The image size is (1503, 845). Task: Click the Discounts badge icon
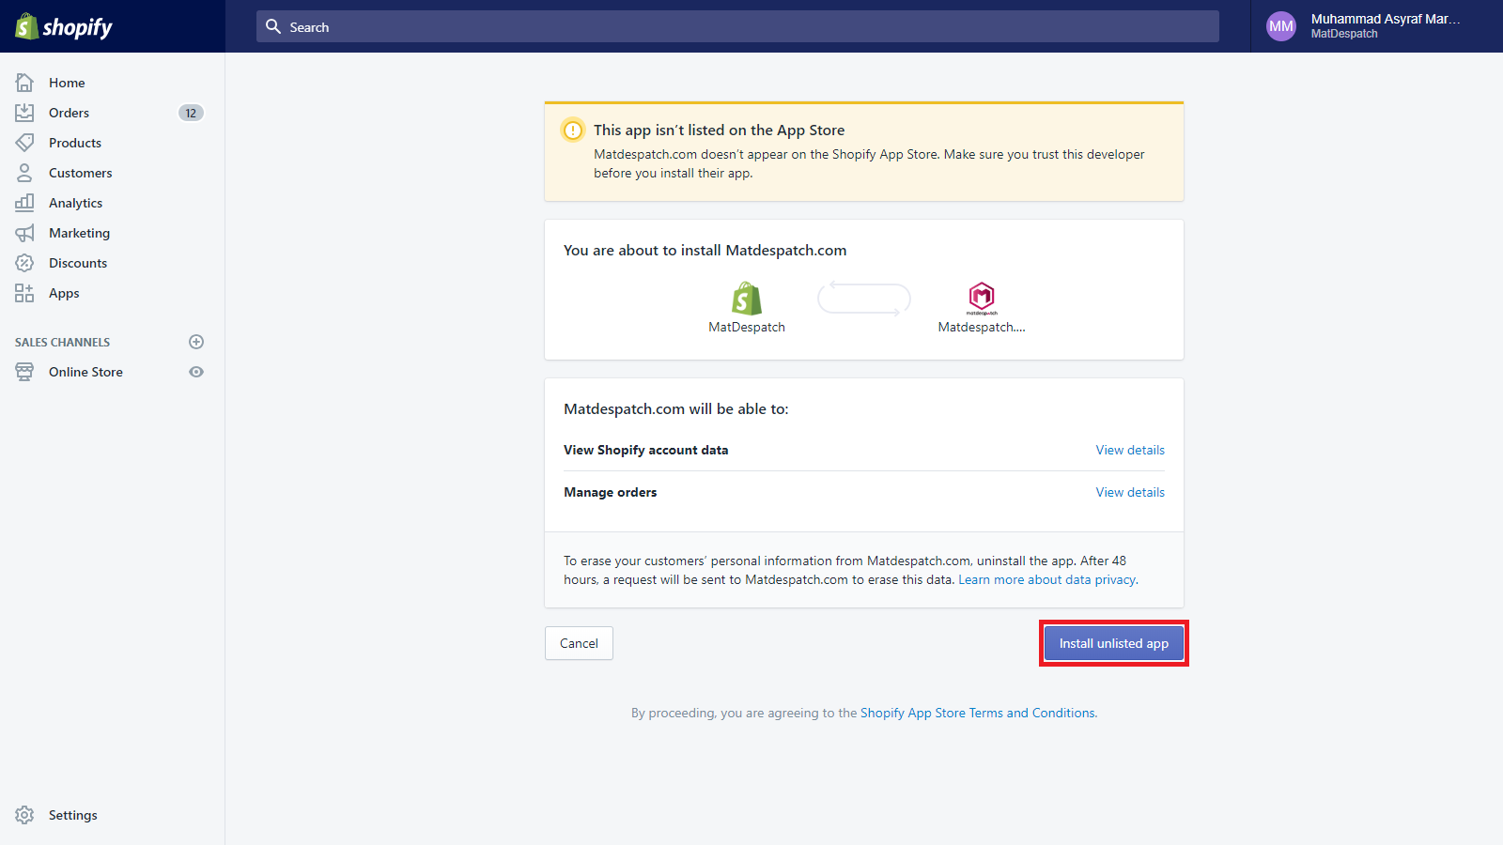pos(24,263)
